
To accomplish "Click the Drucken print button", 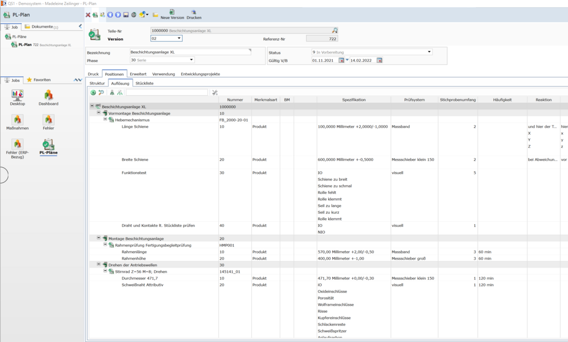I will point(194,15).
